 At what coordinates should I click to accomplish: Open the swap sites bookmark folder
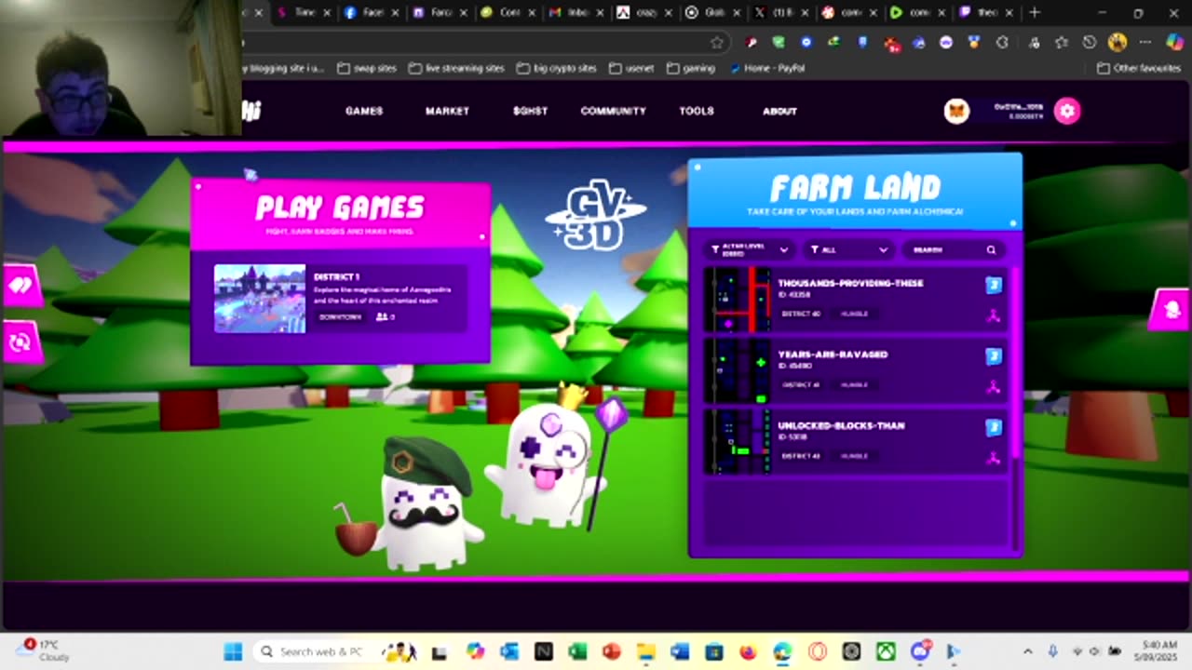367,68
